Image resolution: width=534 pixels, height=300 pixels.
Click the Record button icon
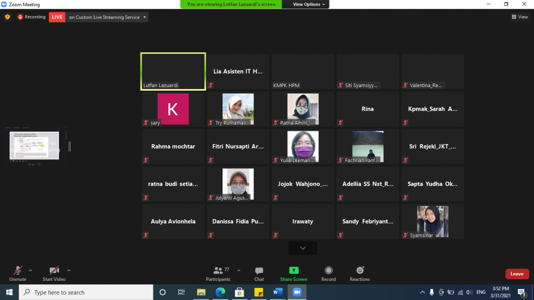pos(328,270)
